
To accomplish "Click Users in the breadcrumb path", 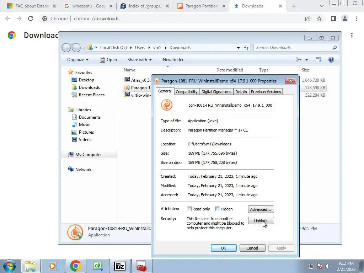I will point(140,48).
